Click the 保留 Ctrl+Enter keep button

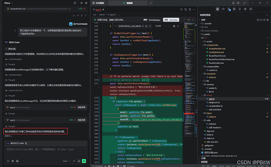pos(172,19)
